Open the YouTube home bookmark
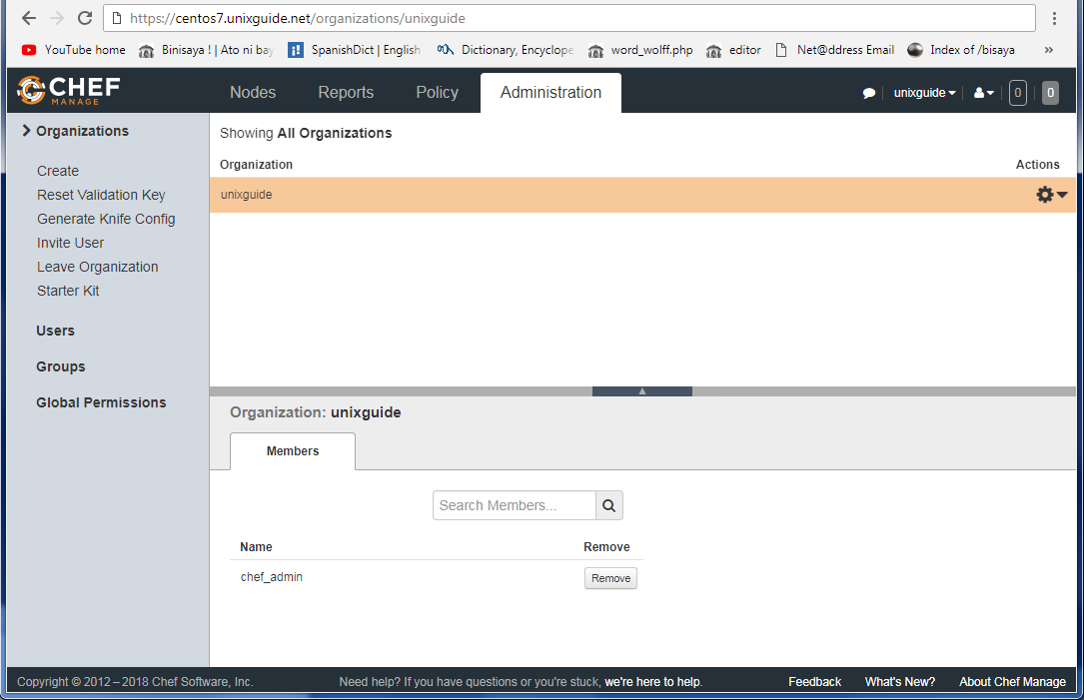The height and width of the screenshot is (700, 1084). [73, 50]
